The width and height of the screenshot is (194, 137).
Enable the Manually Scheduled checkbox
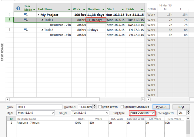coord(122,107)
